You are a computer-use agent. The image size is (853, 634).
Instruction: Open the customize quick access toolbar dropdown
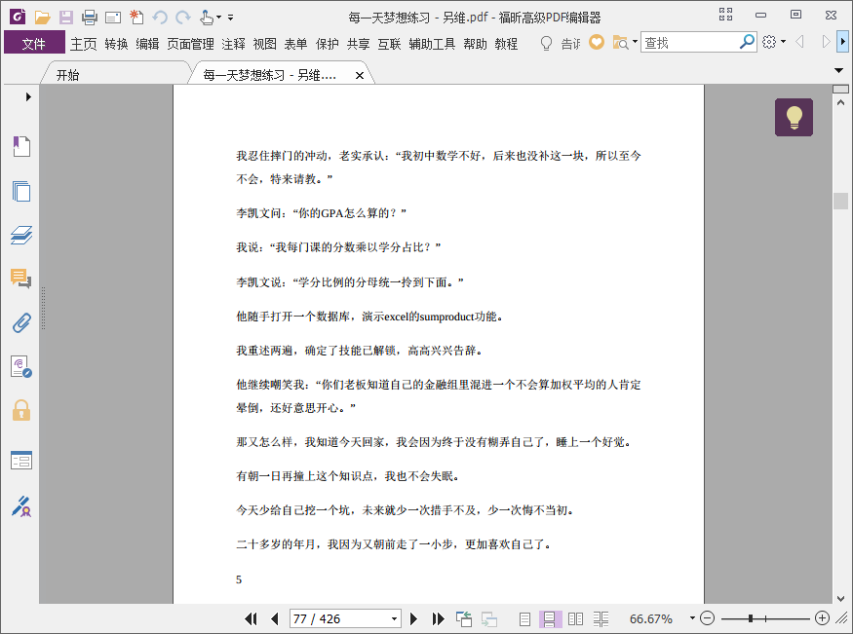coord(231,18)
